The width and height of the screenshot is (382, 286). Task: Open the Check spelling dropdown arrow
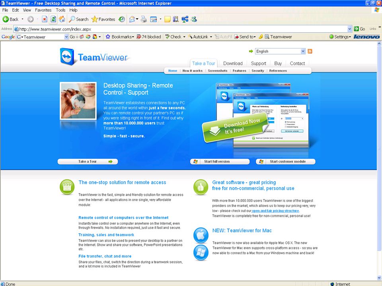pos(184,37)
